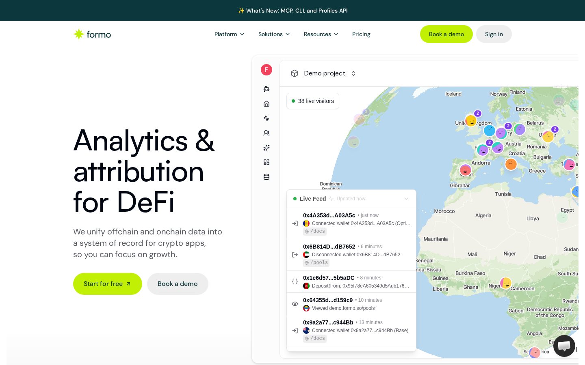
Task: Click the Analytics & attribution for DeFi headline
Action: click(x=144, y=171)
